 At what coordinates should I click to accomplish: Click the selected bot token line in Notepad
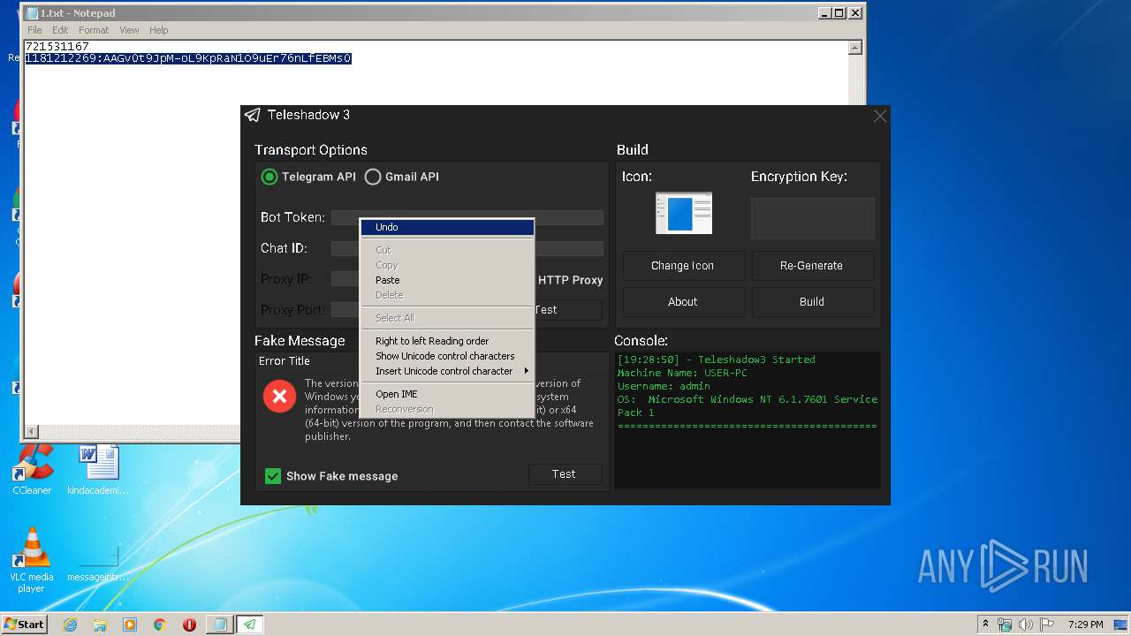pos(188,58)
